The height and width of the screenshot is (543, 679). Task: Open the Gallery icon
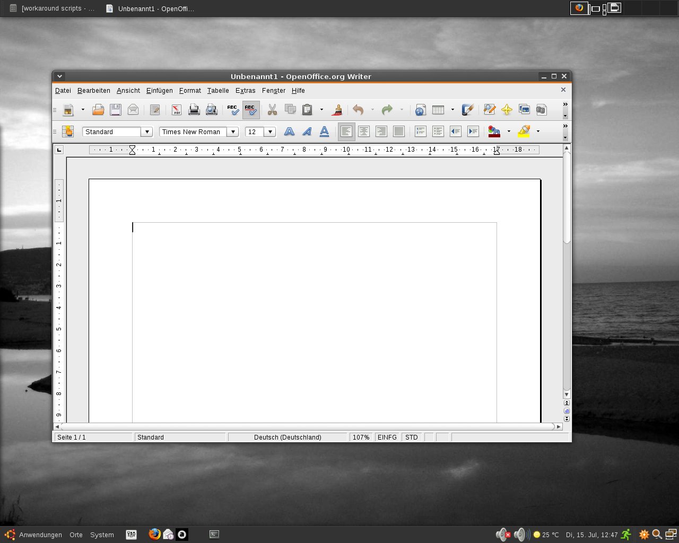pos(524,110)
